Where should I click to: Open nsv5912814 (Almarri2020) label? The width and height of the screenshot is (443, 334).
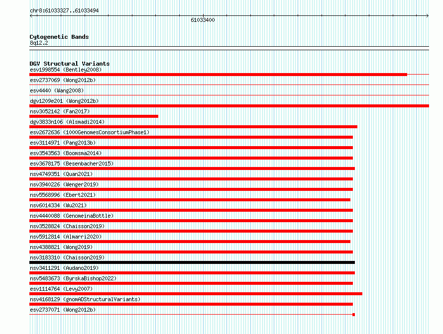[66, 237]
